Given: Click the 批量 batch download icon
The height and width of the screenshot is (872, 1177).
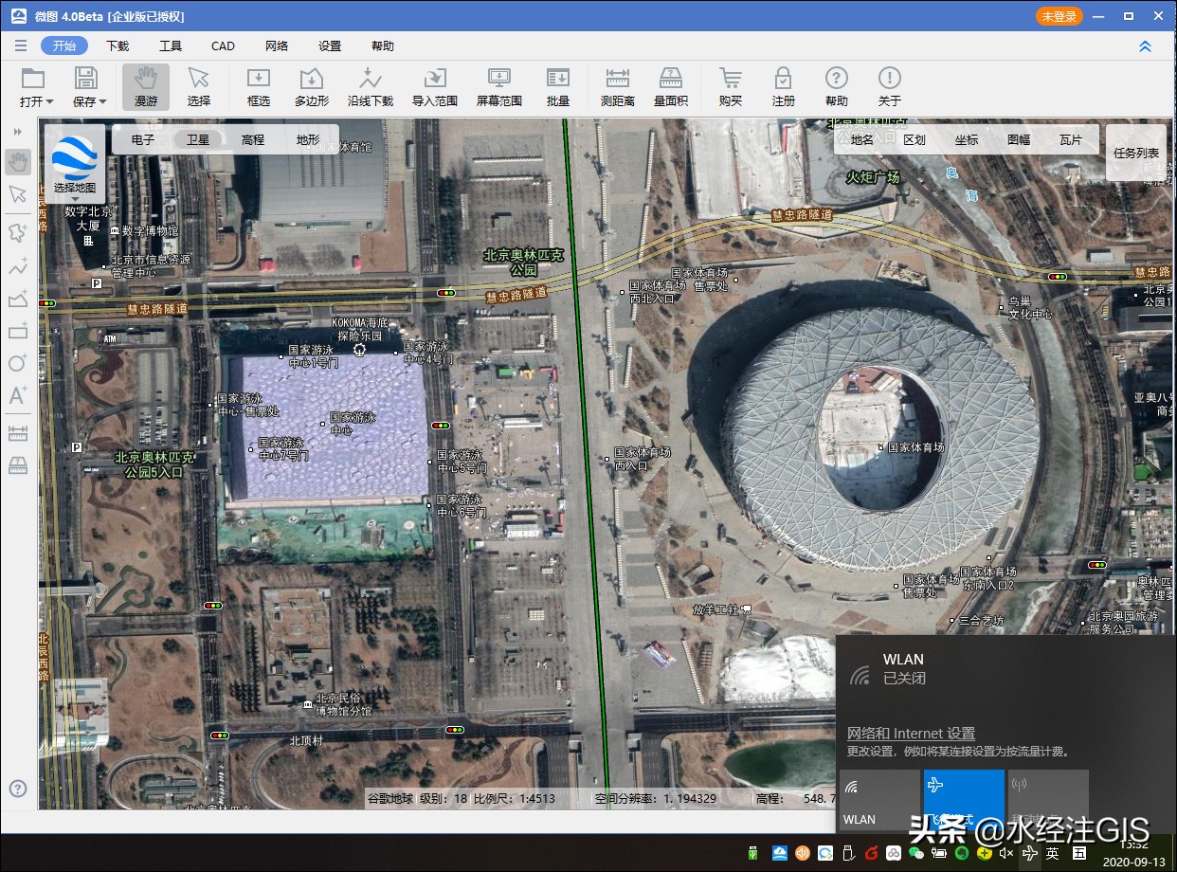Looking at the screenshot, I should click(x=557, y=86).
